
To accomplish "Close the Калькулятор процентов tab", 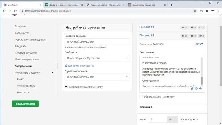I will point(165,5).
